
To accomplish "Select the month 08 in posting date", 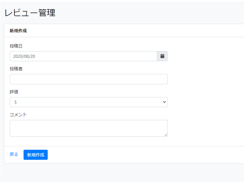I will pos(26,56).
